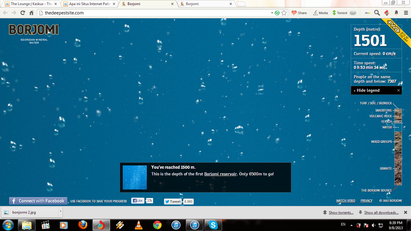Click the Borjomi Georgian Mineral Water logo

(34, 34)
